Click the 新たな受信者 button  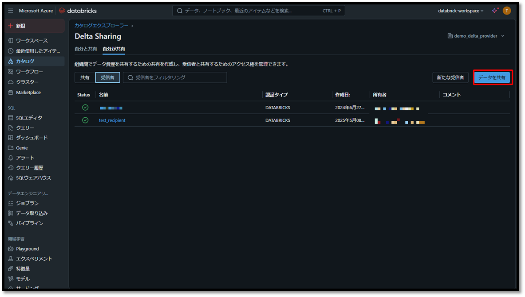pos(450,77)
